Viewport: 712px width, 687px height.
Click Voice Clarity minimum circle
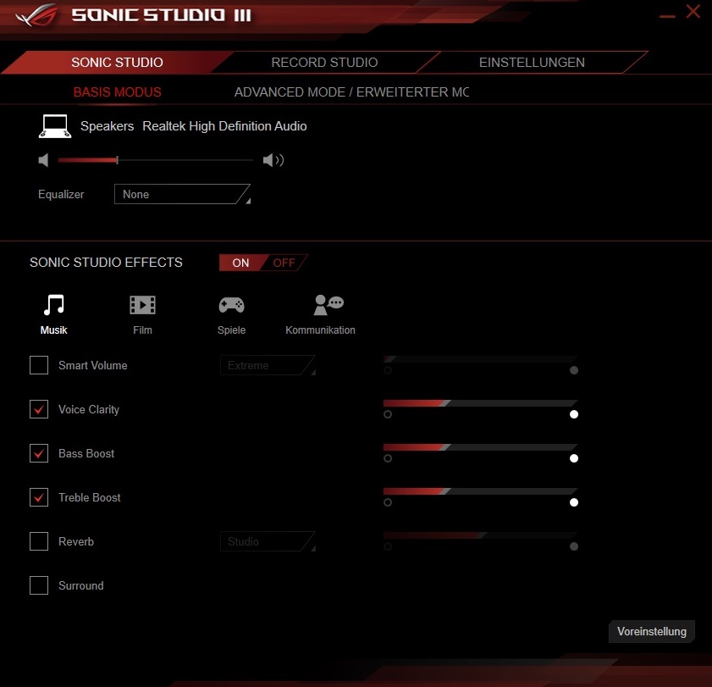(x=388, y=414)
